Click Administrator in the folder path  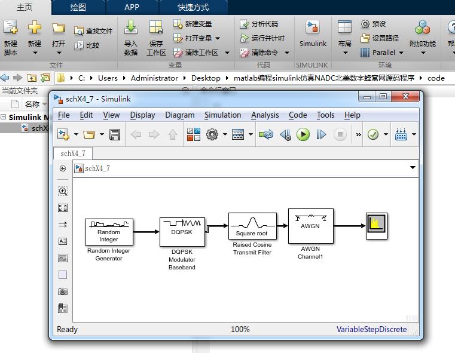click(x=154, y=78)
